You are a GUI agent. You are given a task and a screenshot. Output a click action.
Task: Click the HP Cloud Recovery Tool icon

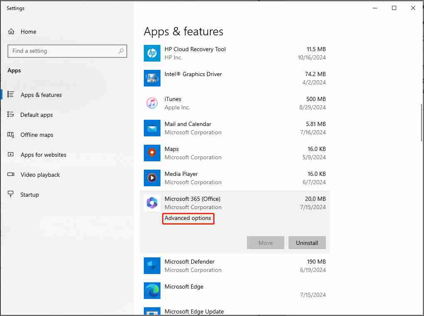[x=152, y=53]
